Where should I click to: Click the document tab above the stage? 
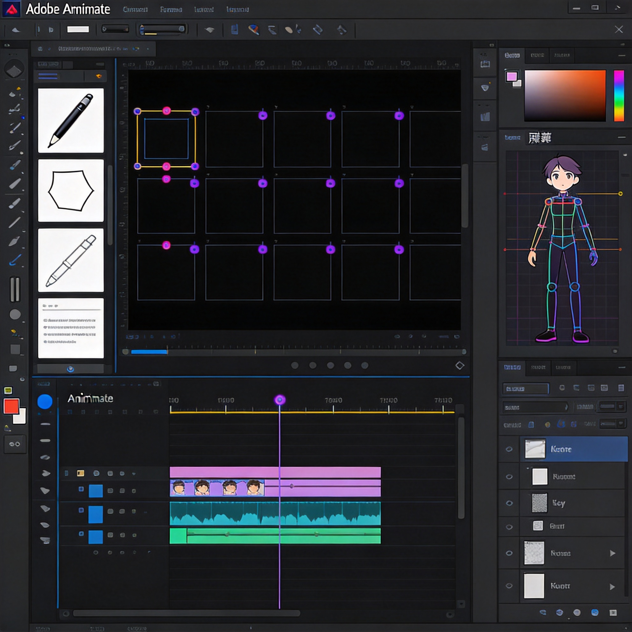point(93,49)
